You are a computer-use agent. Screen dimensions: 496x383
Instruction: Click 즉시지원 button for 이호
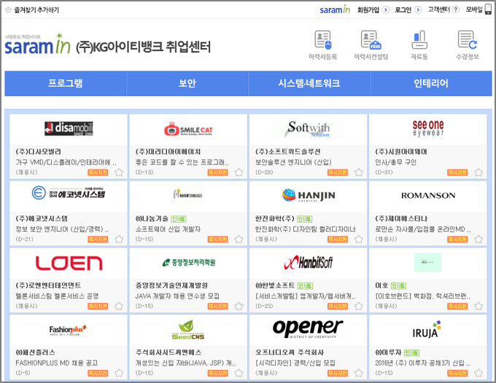457,307
